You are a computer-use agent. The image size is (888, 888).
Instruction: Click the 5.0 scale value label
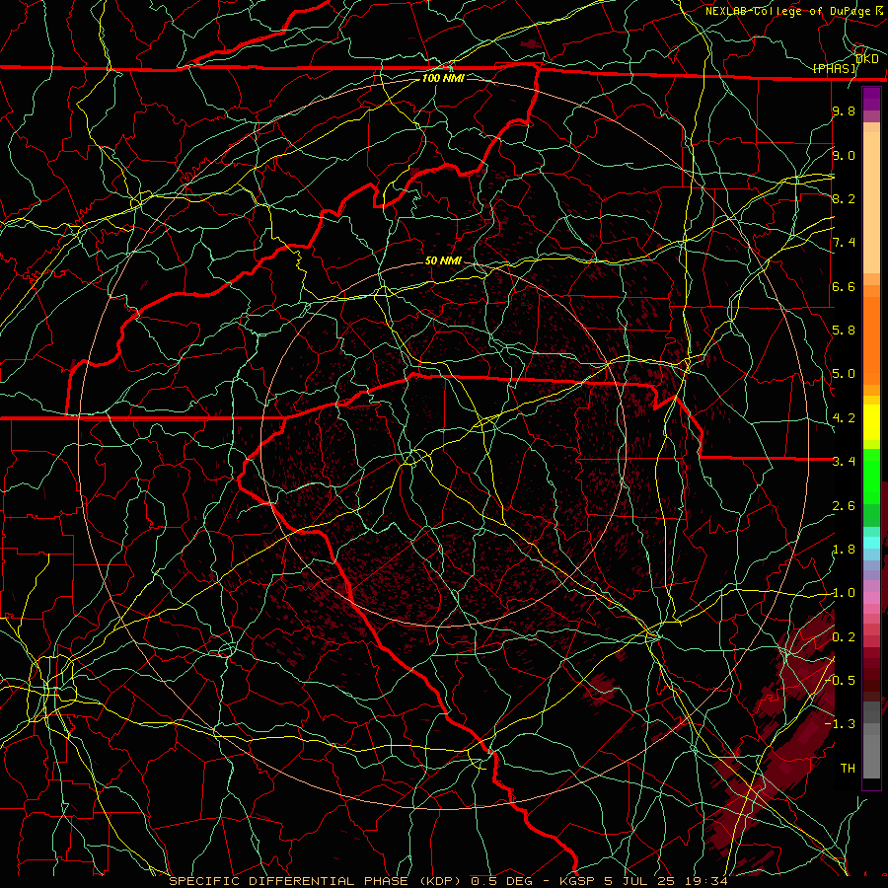844,374
